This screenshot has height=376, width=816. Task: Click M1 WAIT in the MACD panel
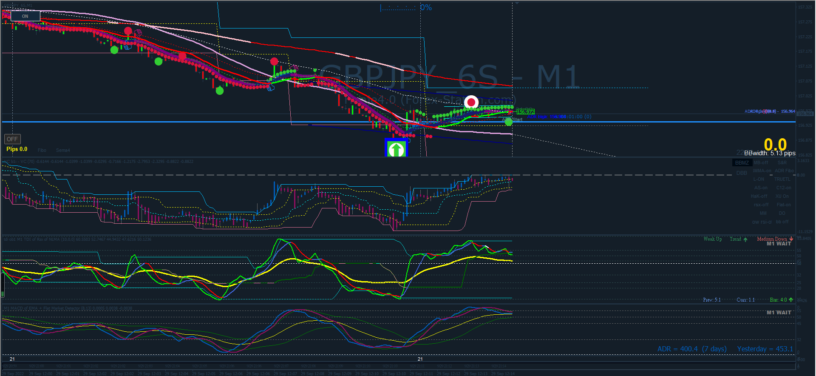click(779, 313)
